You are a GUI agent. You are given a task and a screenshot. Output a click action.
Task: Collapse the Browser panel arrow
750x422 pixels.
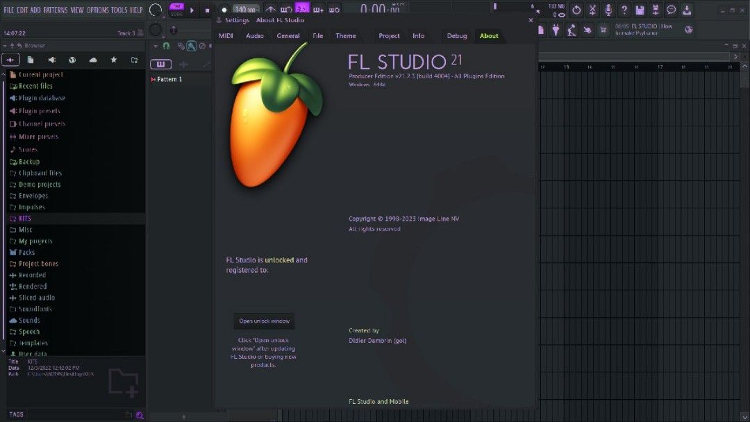(5, 46)
